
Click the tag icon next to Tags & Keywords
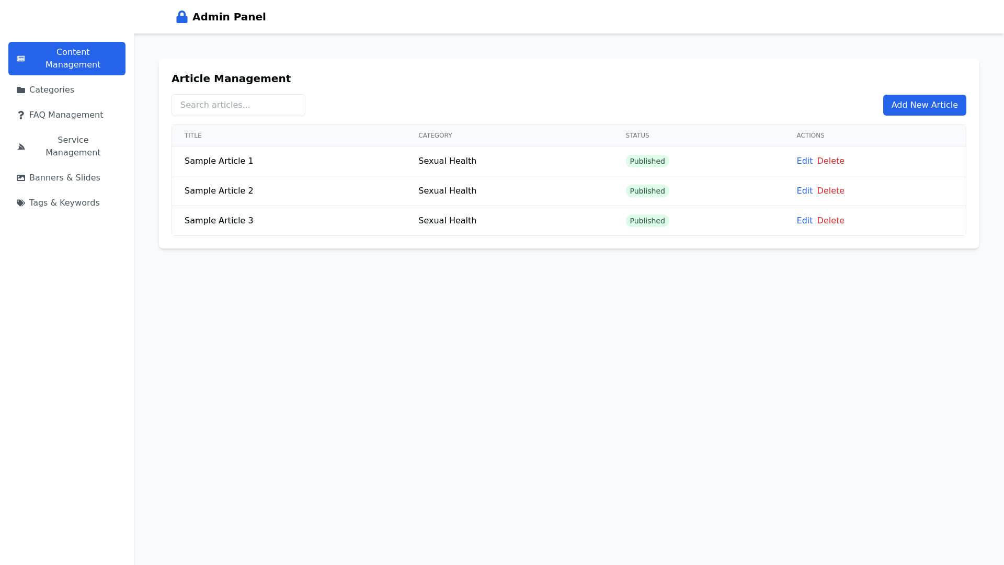[x=21, y=202]
